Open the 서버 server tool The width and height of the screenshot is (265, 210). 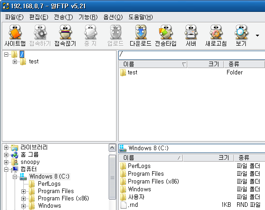tap(191, 36)
